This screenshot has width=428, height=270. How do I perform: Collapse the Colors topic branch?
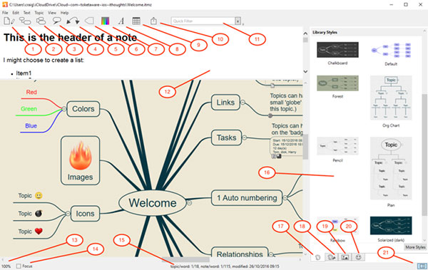[64, 109]
